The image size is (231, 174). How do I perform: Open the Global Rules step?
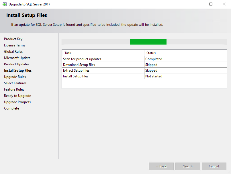coord(13,52)
